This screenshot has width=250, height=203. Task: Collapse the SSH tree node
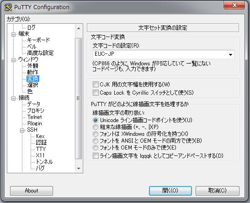22,130
